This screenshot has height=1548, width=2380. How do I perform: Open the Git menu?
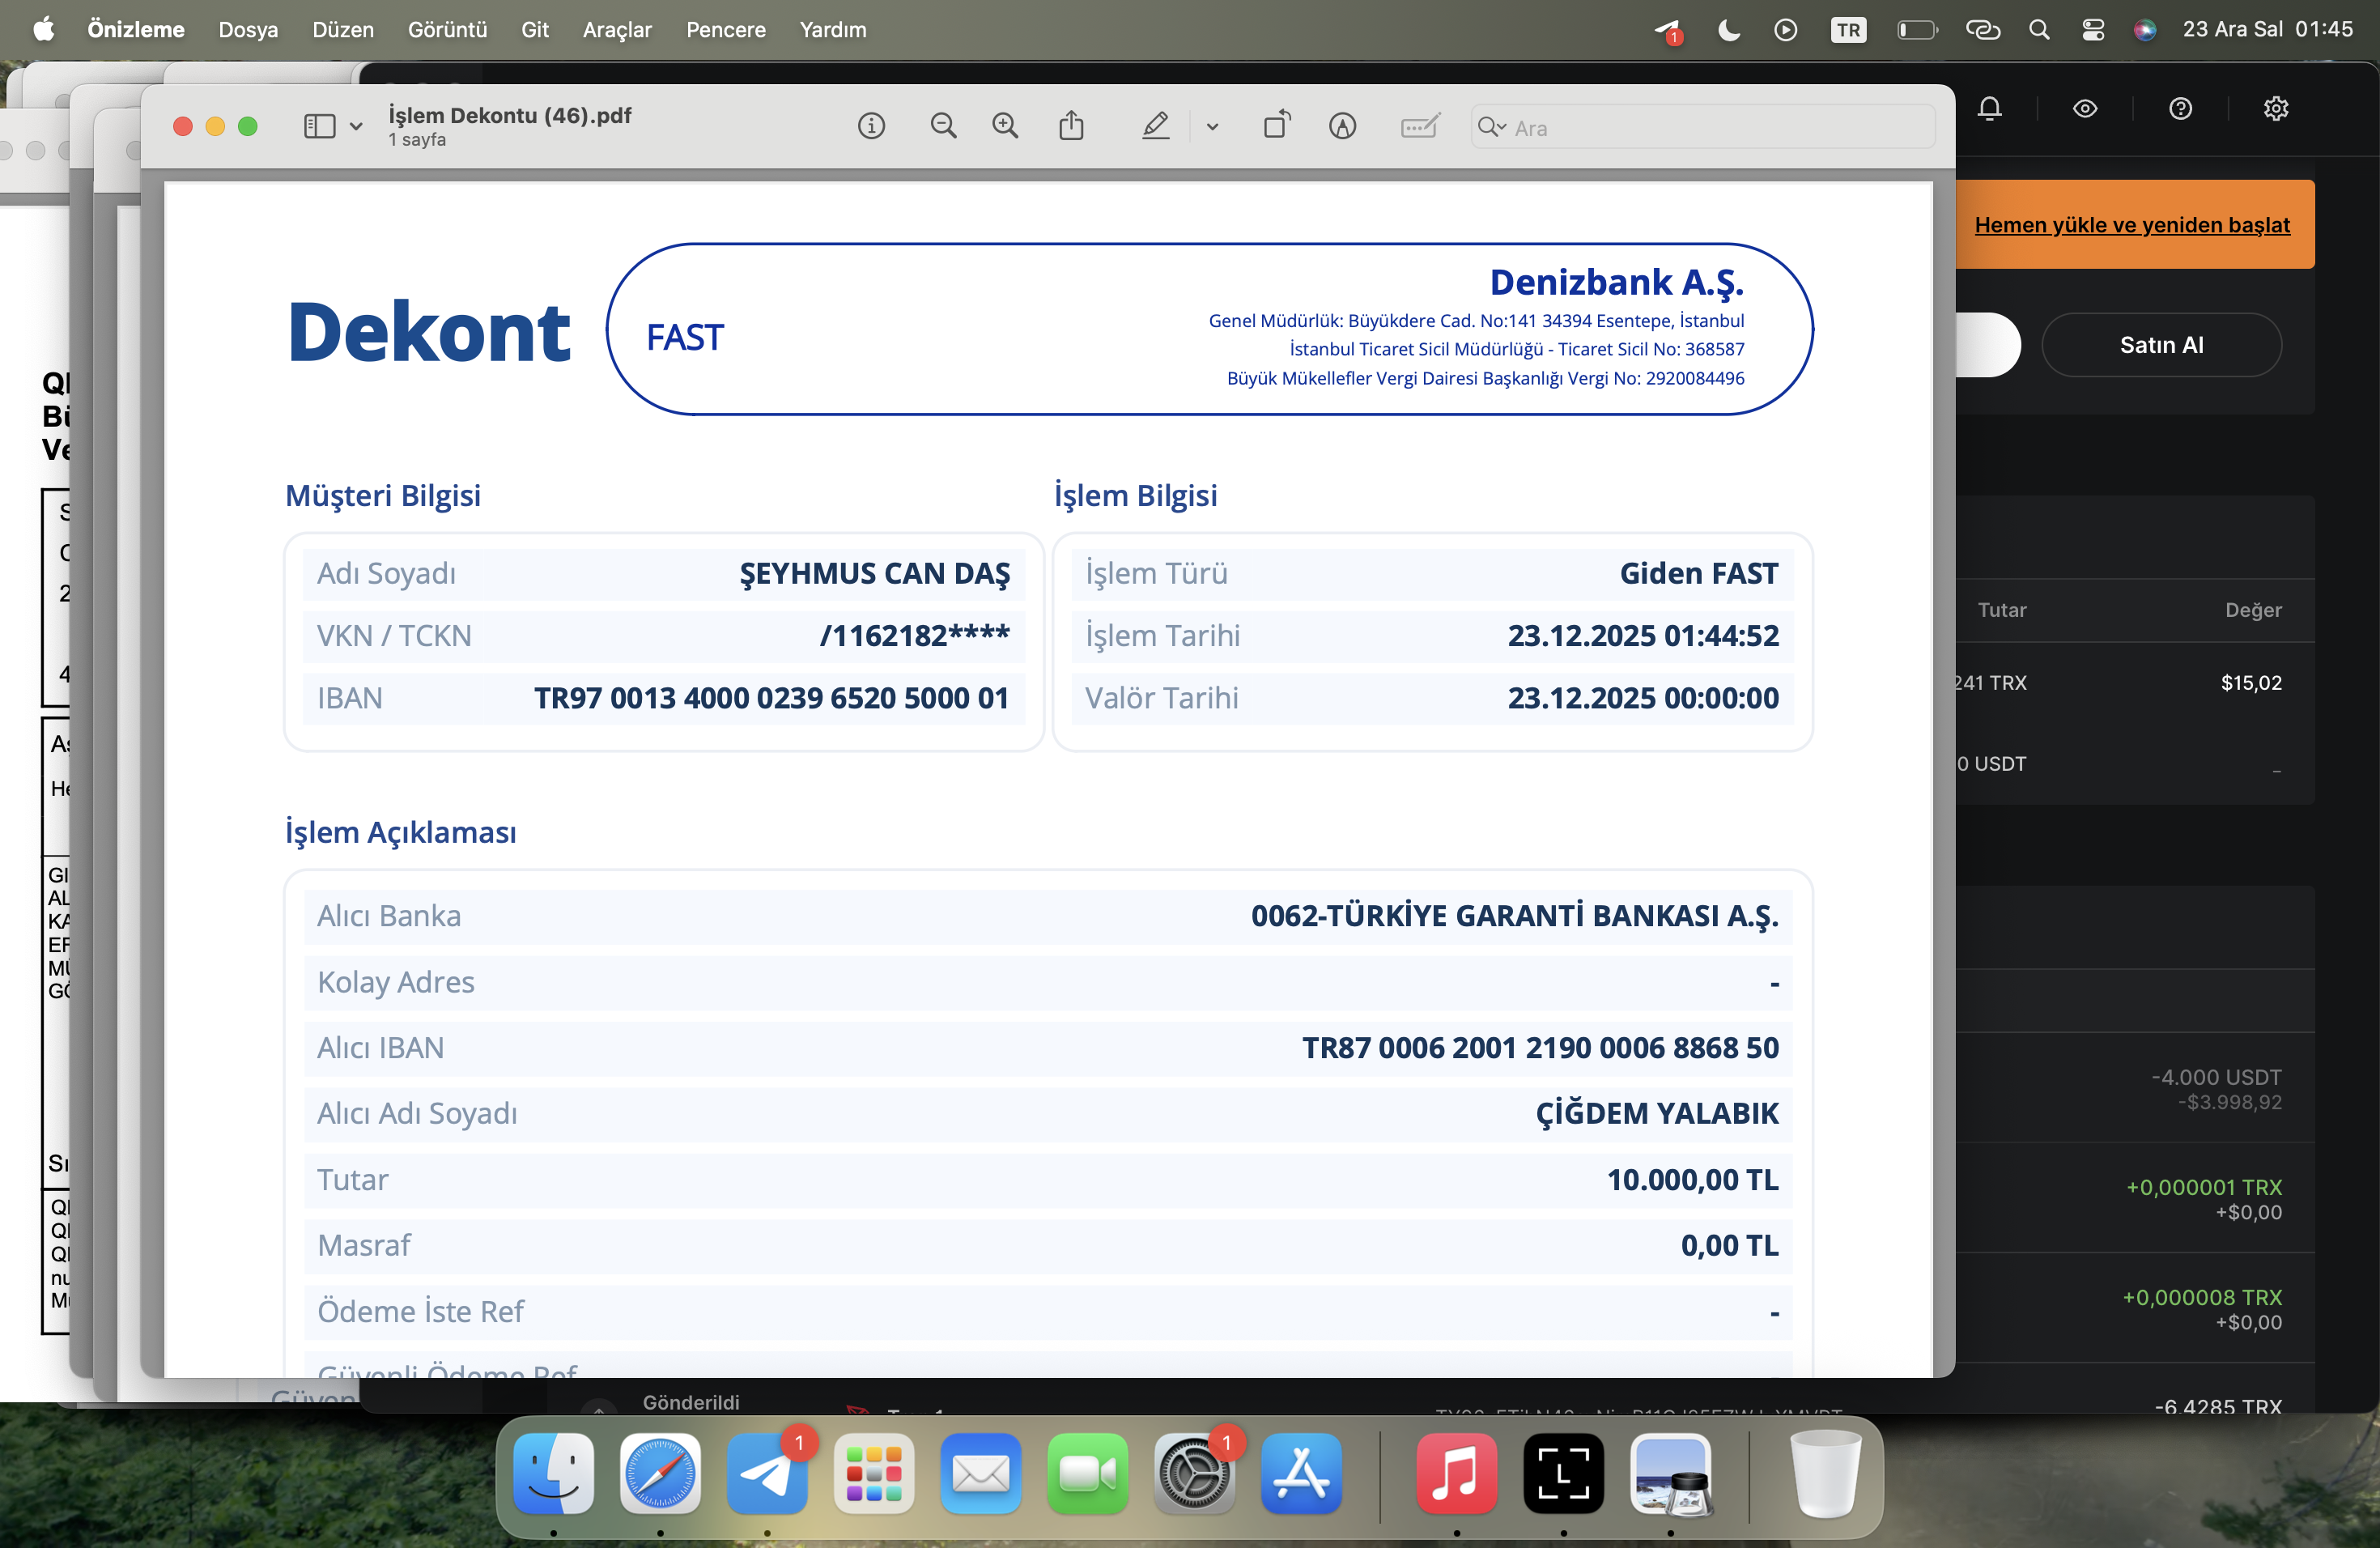[535, 30]
